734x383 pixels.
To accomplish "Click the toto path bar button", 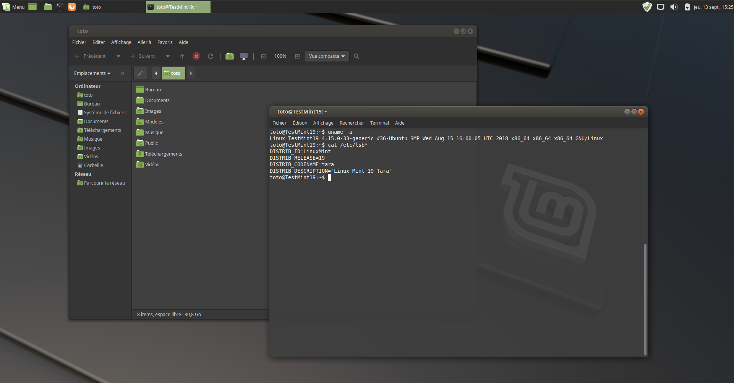I will click(173, 73).
